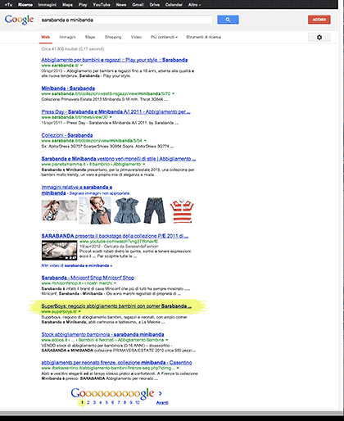This screenshot has height=421, width=344.
Task: Open the blue jeans image thumbnail
Action: click(x=155, y=210)
